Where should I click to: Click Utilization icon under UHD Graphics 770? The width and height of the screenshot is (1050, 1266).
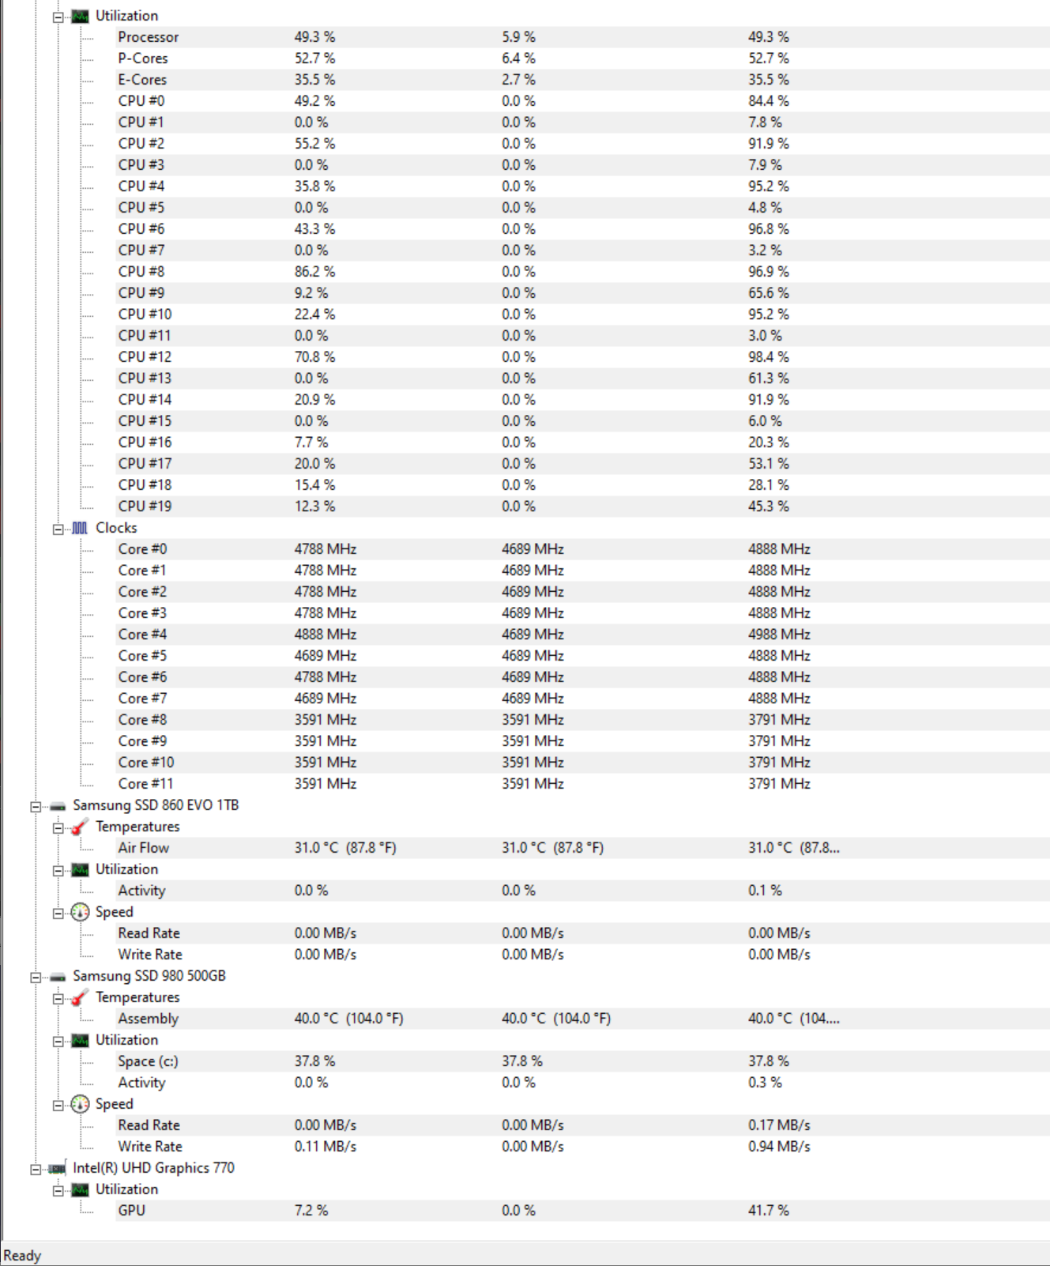click(x=80, y=1189)
